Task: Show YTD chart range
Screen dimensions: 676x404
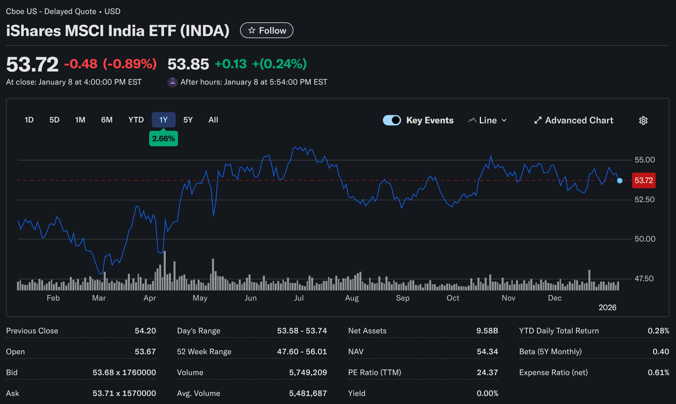Action: point(136,120)
